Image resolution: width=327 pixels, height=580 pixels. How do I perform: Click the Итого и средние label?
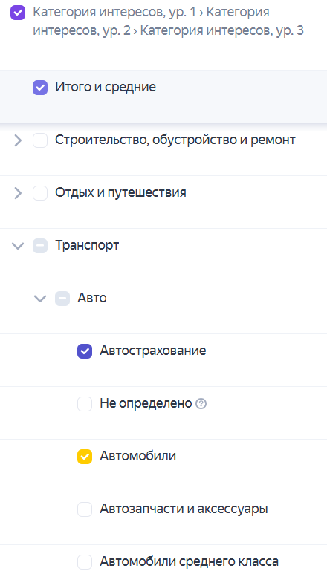click(106, 88)
